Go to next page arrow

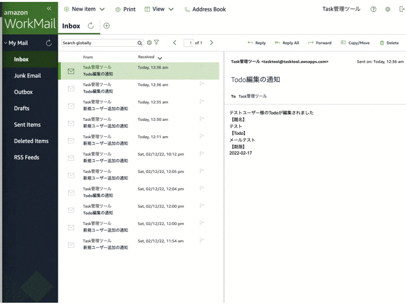[211, 42]
